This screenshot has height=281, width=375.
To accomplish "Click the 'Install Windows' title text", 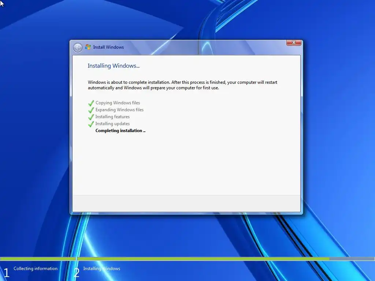I will point(108,47).
